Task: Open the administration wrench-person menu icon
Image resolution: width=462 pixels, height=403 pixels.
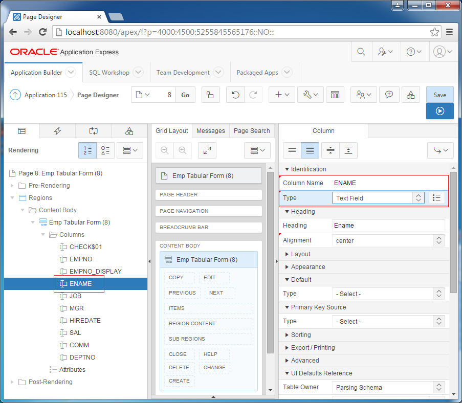Action: point(385,52)
